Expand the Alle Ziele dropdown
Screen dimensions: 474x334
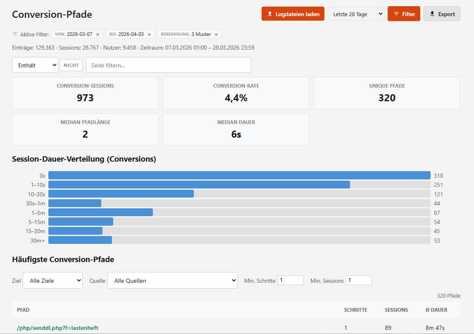(53, 280)
